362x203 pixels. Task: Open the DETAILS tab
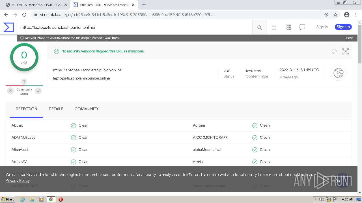pos(56,109)
